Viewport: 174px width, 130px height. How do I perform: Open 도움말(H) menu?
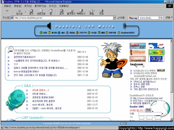[64, 6]
